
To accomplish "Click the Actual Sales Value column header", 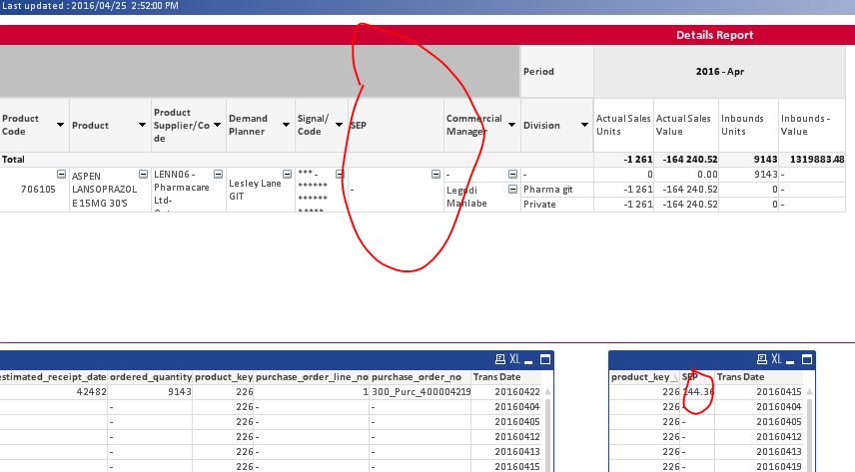I will pos(686,125).
